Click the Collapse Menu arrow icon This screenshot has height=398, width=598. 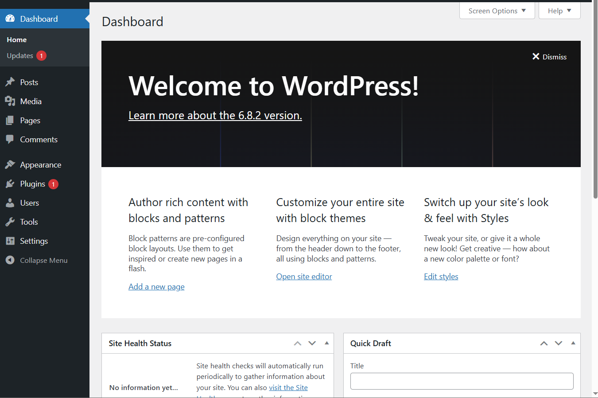(x=10, y=260)
